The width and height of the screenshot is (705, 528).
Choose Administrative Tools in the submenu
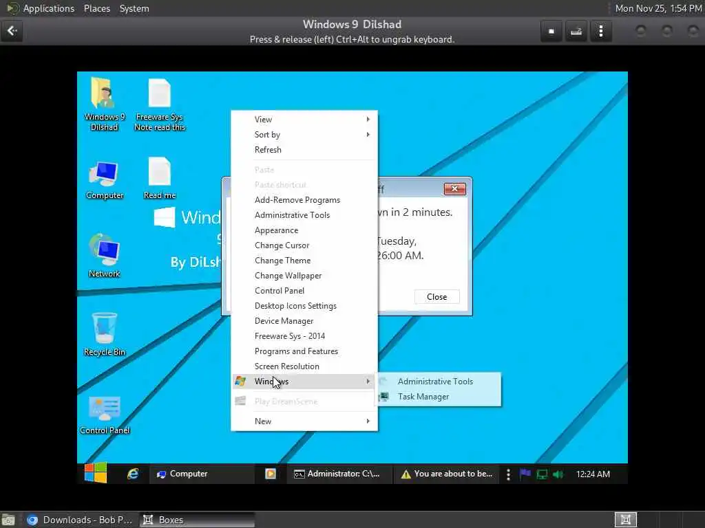click(x=439, y=382)
